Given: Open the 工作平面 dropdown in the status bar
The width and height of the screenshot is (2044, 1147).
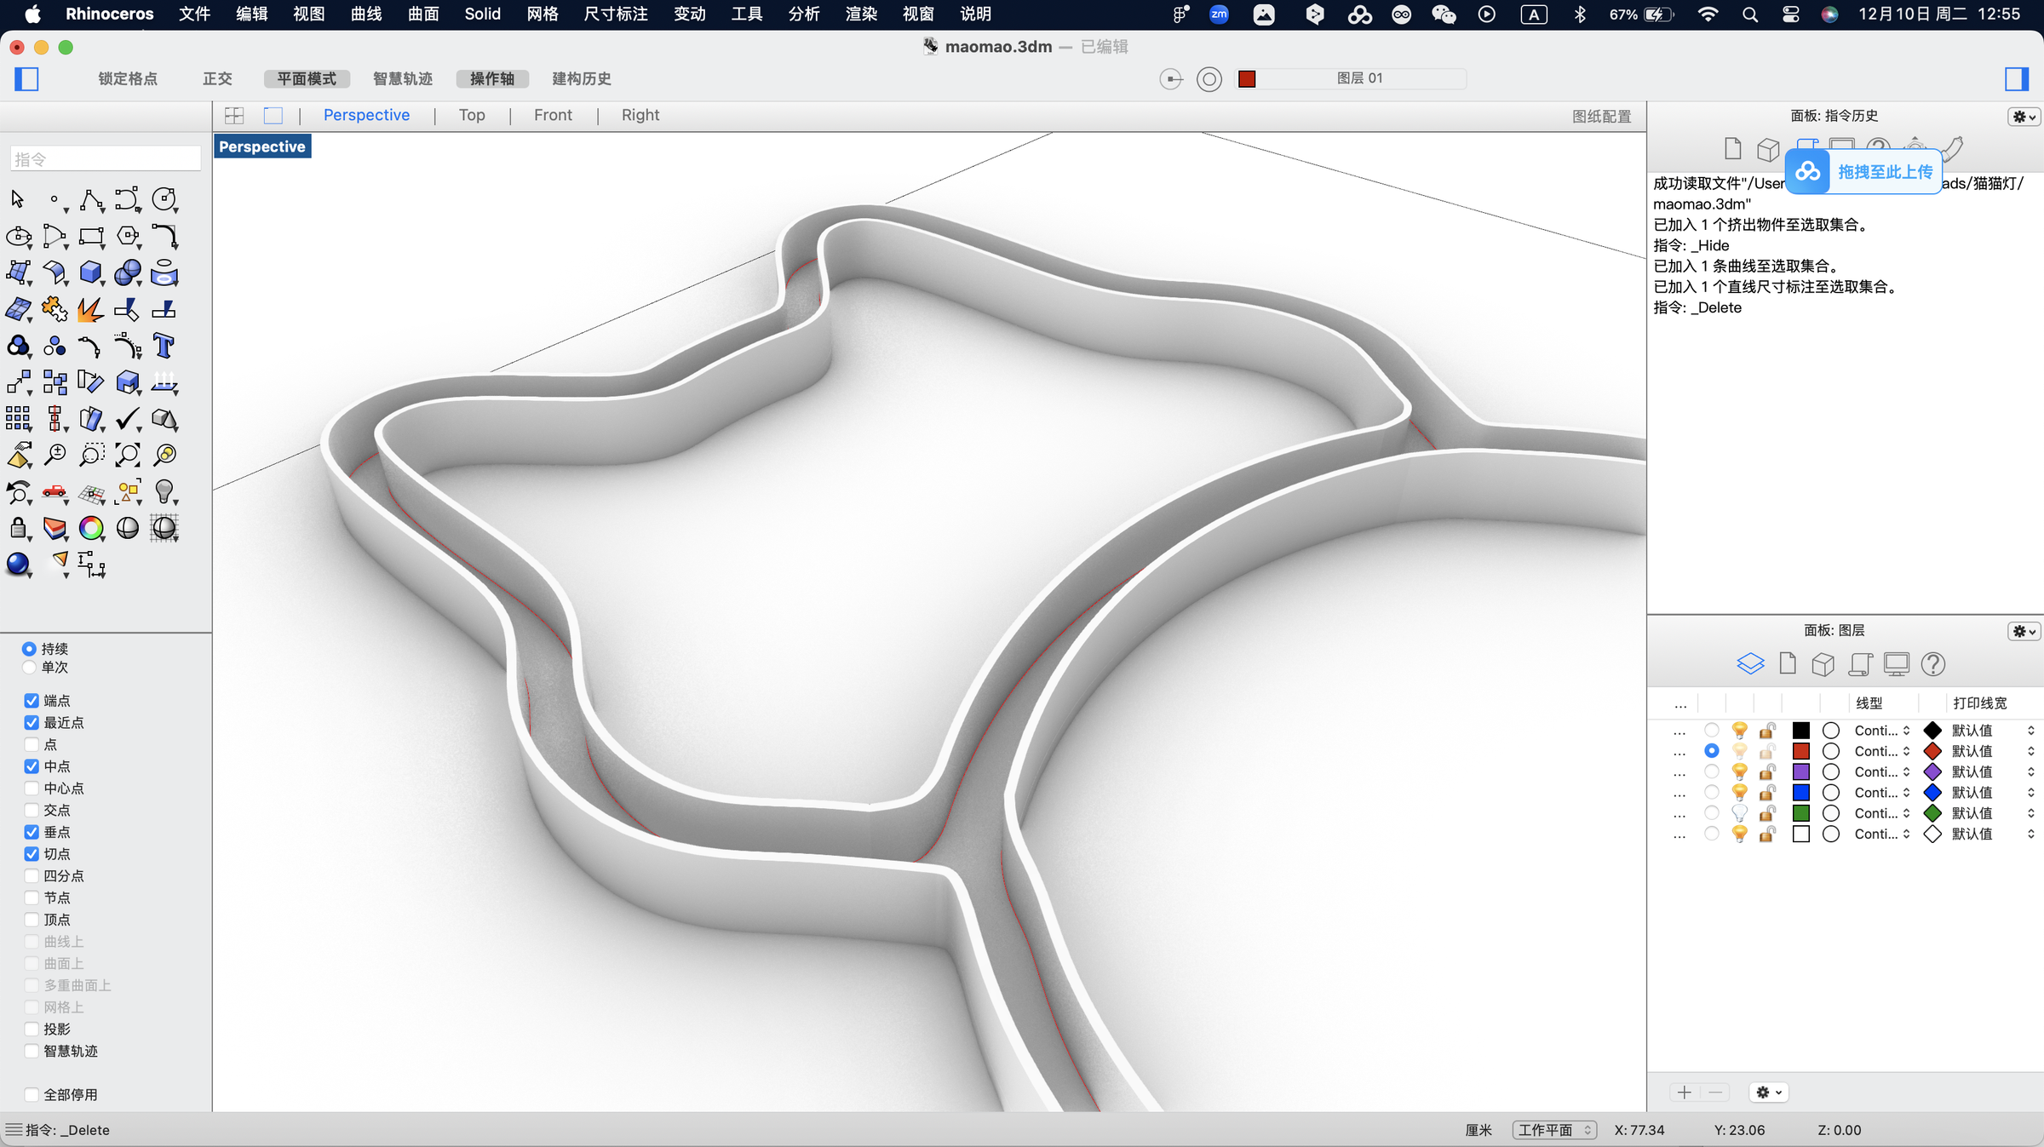Looking at the screenshot, I should [x=1554, y=1130].
